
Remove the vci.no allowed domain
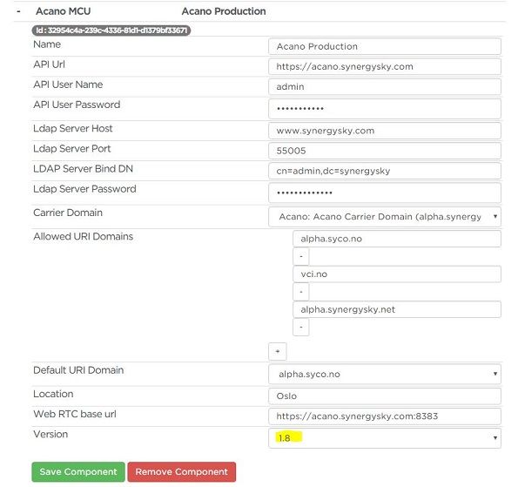301,292
